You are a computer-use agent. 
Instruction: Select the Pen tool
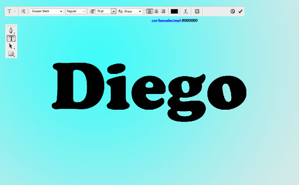pos(11,30)
